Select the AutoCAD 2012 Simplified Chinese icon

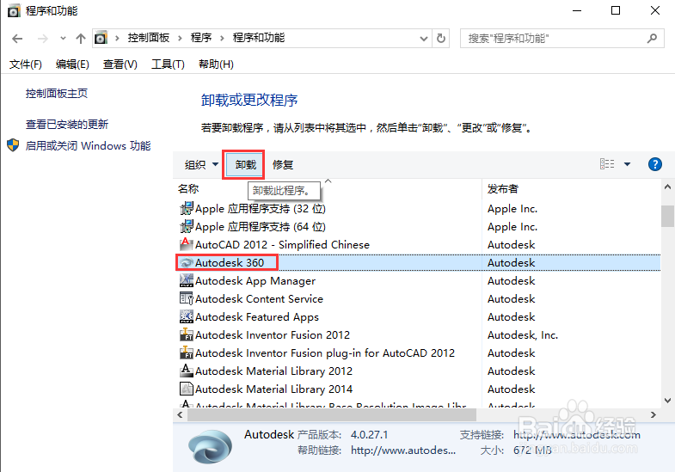click(186, 244)
